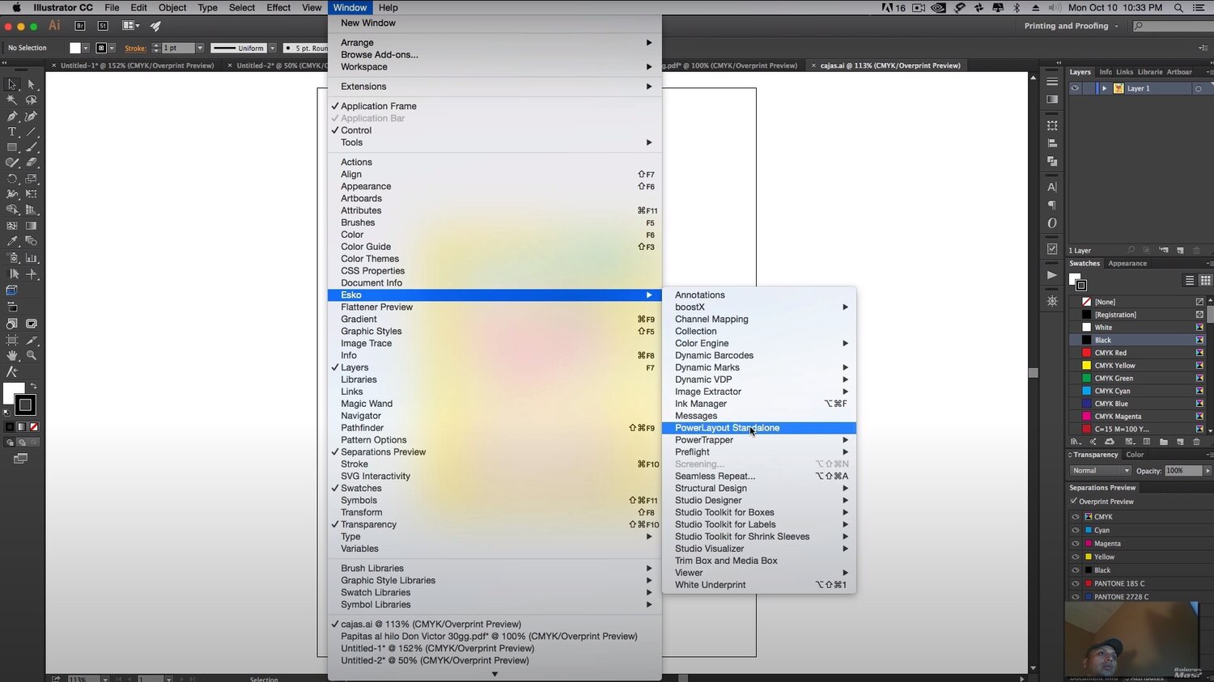1214x682 pixels.
Task: Select the Hand tool
Action: [x=12, y=355]
